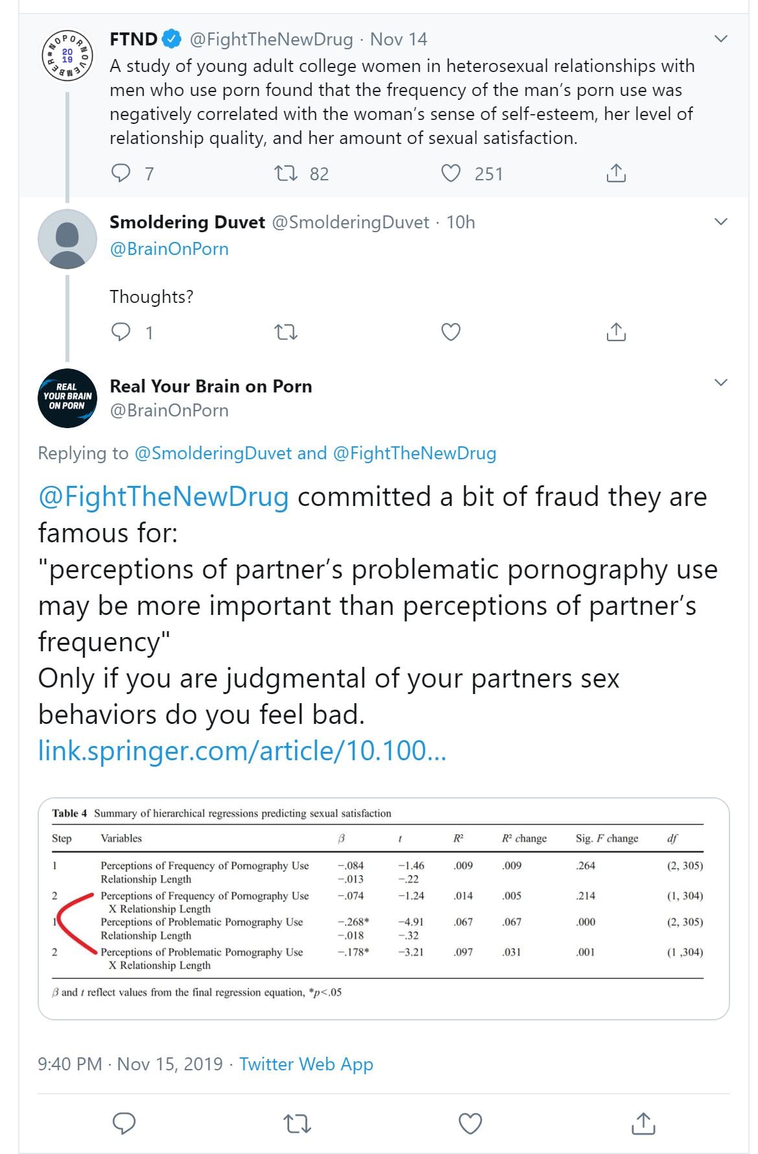Retweet Smoldering Duvet's Thoughts tweet

coord(285,332)
